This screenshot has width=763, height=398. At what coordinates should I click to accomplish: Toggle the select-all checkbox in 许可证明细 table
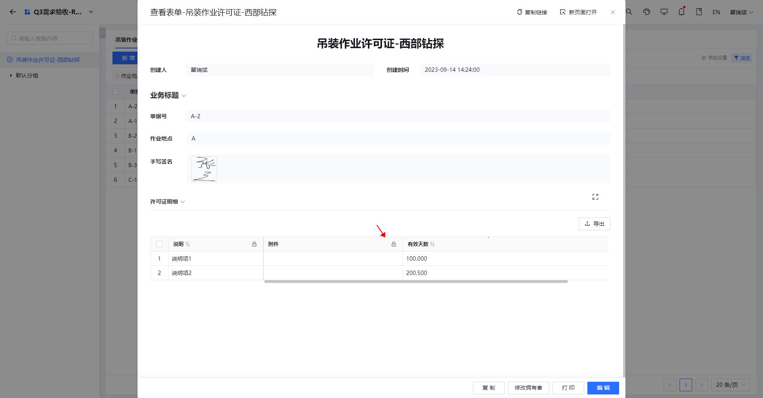tap(159, 244)
